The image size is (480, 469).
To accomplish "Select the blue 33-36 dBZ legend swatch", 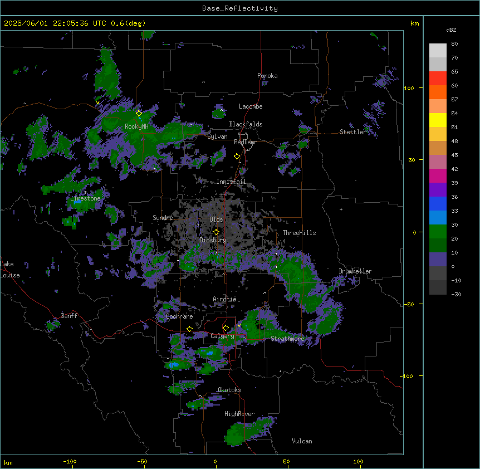I will coord(438,203).
